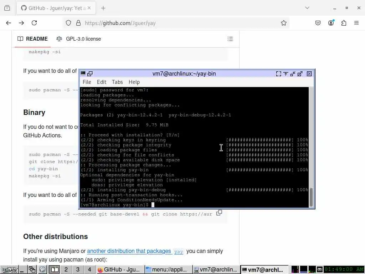Save page to Pocket
The height and width of the screenshot is (274, 365).
[x=318, y=23]
